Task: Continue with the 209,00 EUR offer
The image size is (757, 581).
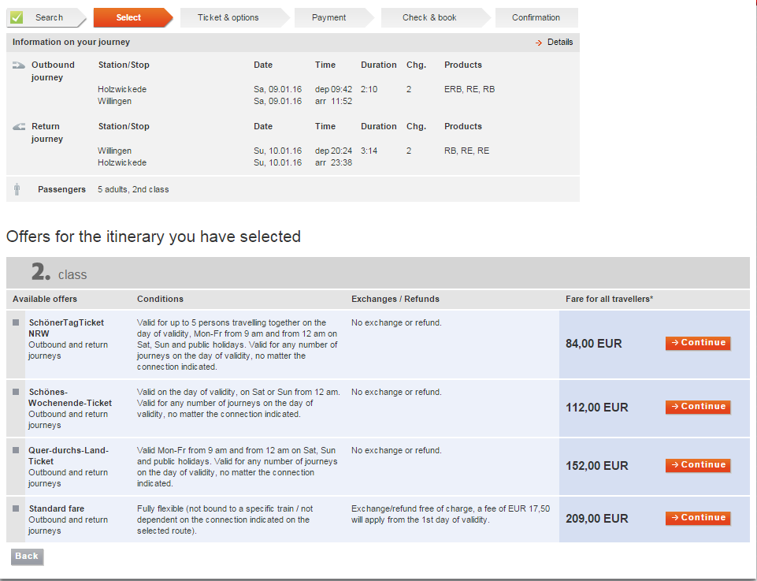Action: click(698, 518)
